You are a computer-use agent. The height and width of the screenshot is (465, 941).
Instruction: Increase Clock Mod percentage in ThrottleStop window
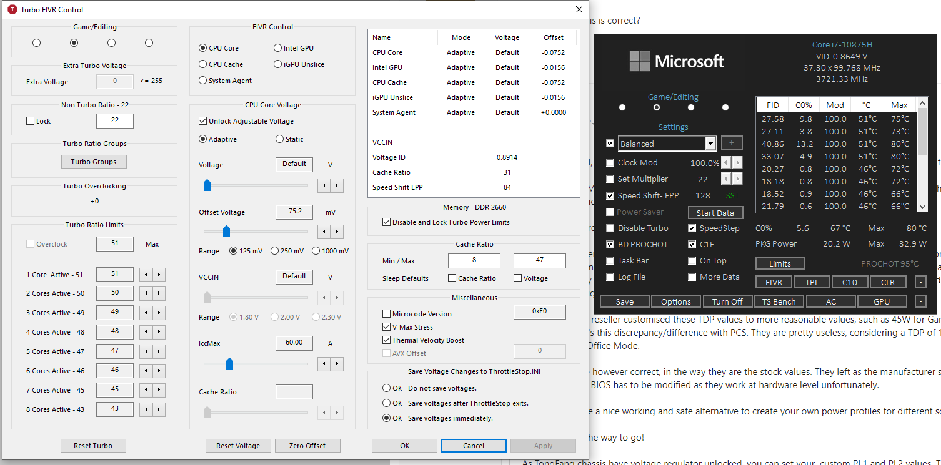tap(738, 163)
